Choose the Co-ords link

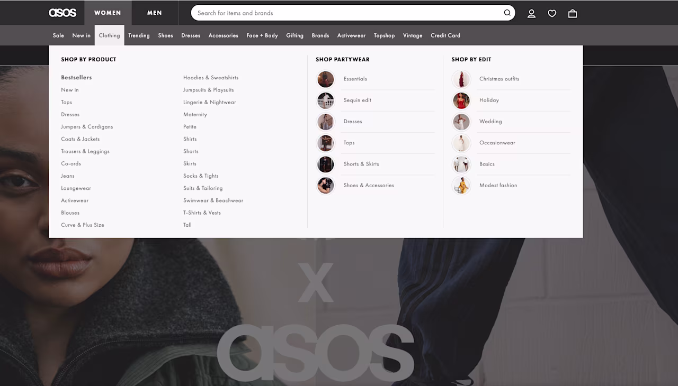pos(71,164)
